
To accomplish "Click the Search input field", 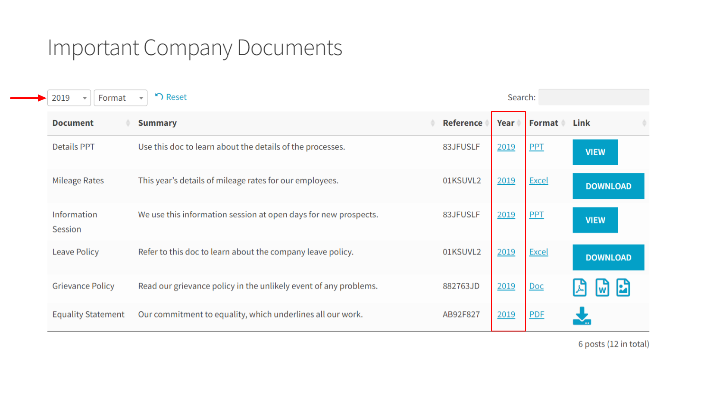I will point(594,97).
